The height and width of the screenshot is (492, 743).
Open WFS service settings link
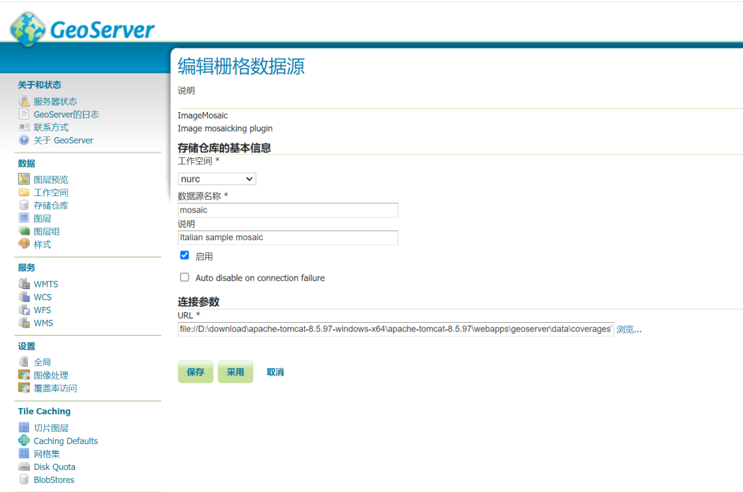point(42,310)
